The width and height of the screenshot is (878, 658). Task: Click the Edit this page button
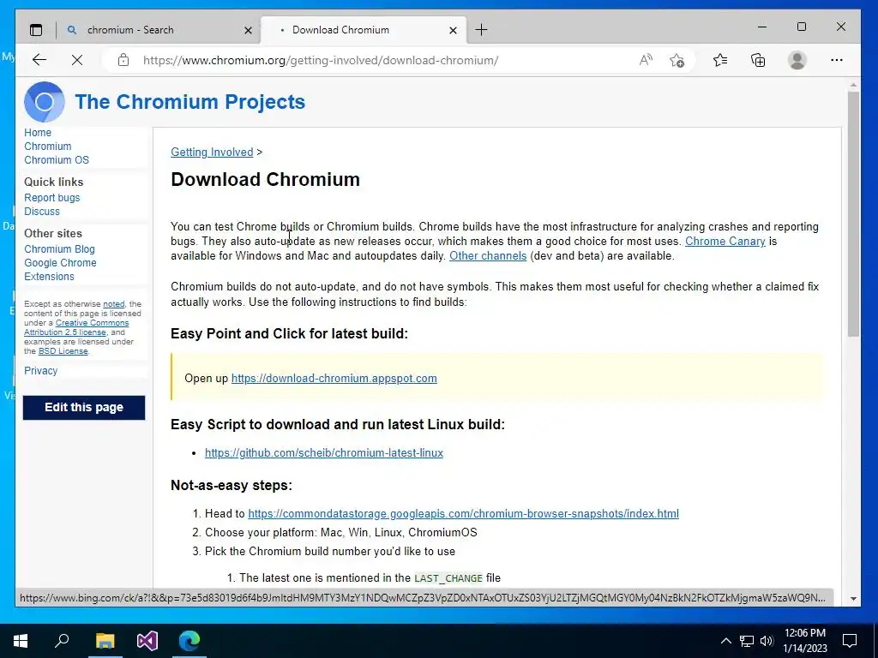[84, 407]
